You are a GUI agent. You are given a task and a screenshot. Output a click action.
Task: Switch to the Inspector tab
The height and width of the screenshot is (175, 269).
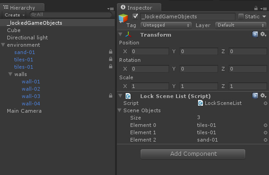pos(139,8)
